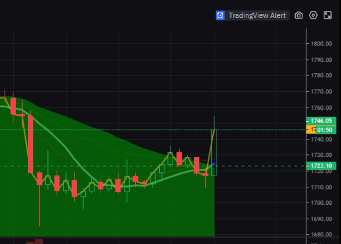
Task: Click the 1780.00 price axis label
Action: [x=321, y=75]
